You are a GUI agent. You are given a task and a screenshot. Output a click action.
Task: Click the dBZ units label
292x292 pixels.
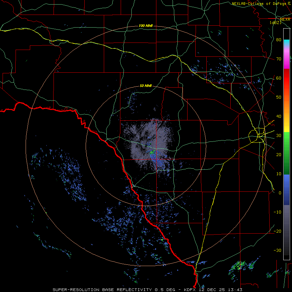point(275,22)
